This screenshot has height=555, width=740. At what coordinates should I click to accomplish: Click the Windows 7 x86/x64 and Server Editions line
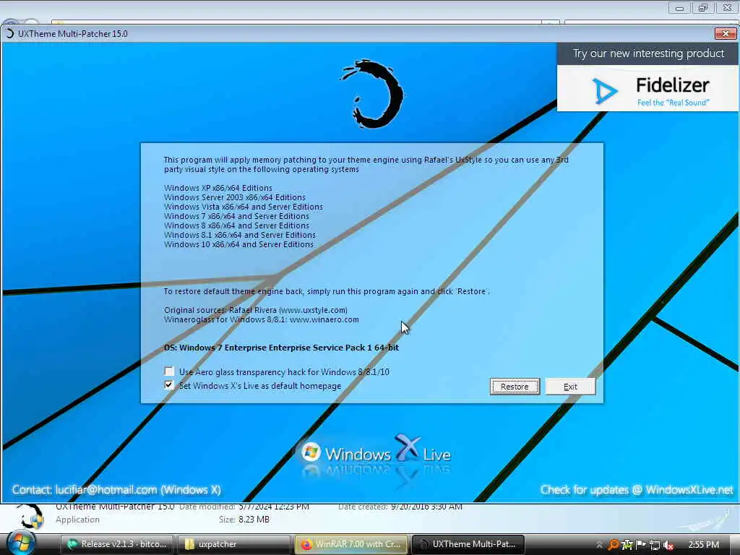(x=236, y=216)
